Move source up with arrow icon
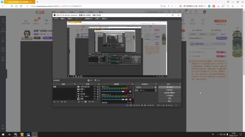 (x=89, y=102)
